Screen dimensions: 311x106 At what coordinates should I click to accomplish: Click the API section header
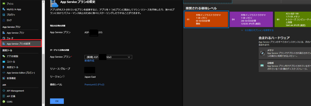(x=4, y=85)
